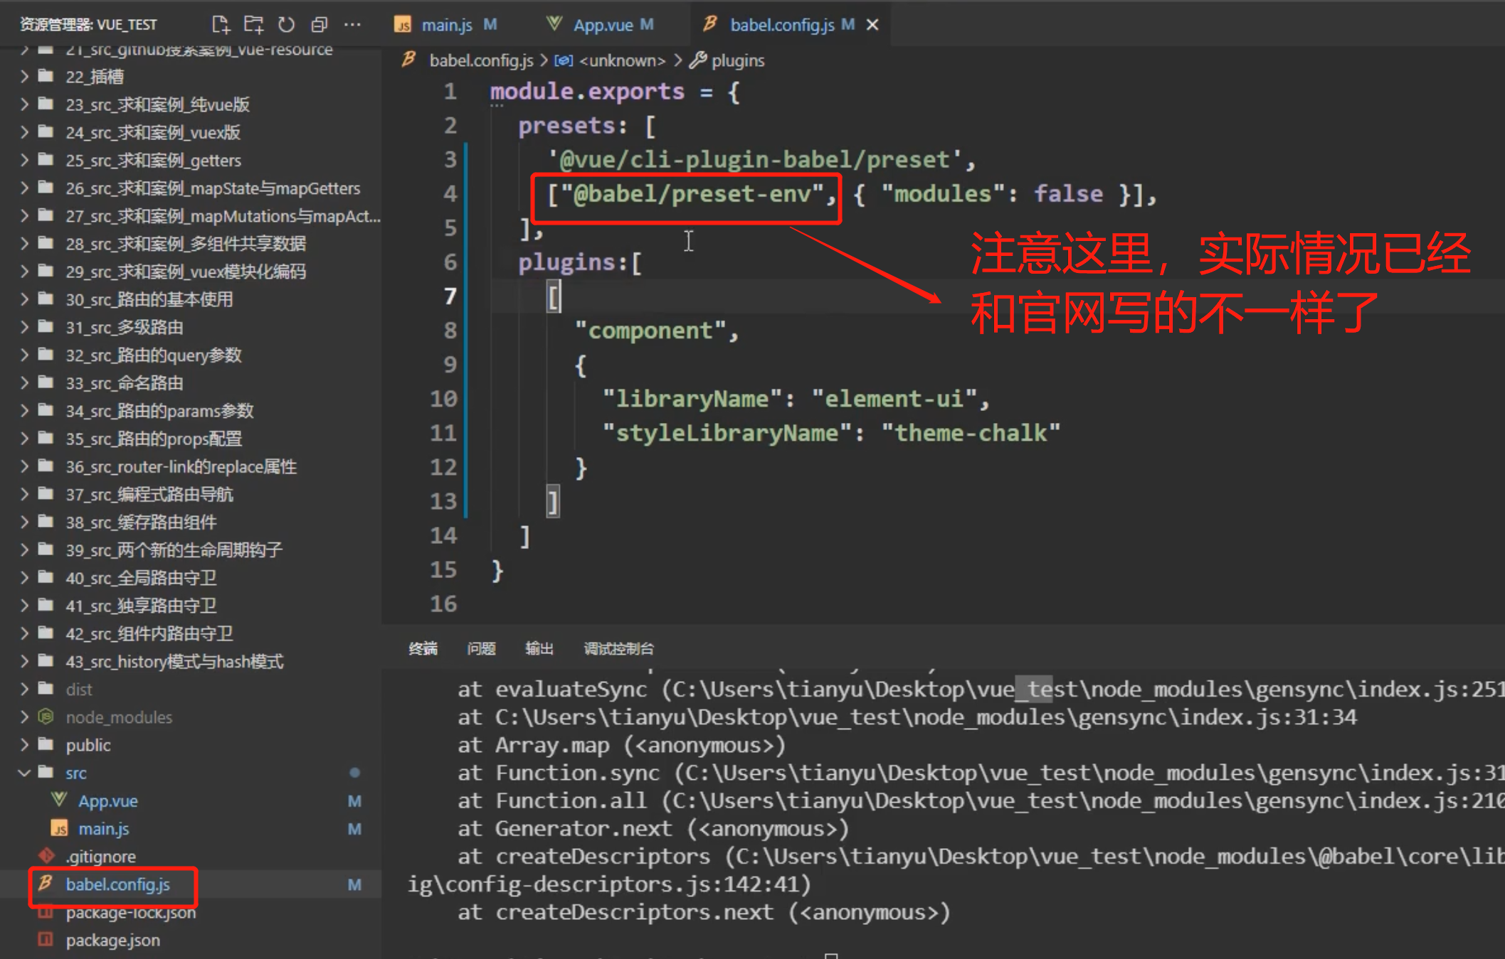Expand the dist folder chevron
This screenshot has height=959, width=1505.
(25, 690)
